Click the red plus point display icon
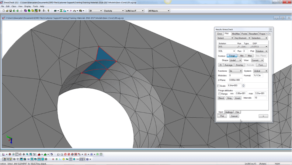The height and width of the screenshot is (165, 292). [x=53, y=159]
